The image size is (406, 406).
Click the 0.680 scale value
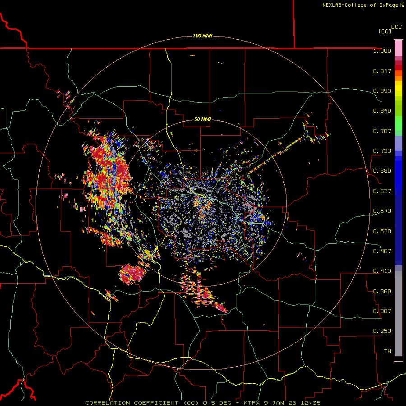[x=382, y=171]
